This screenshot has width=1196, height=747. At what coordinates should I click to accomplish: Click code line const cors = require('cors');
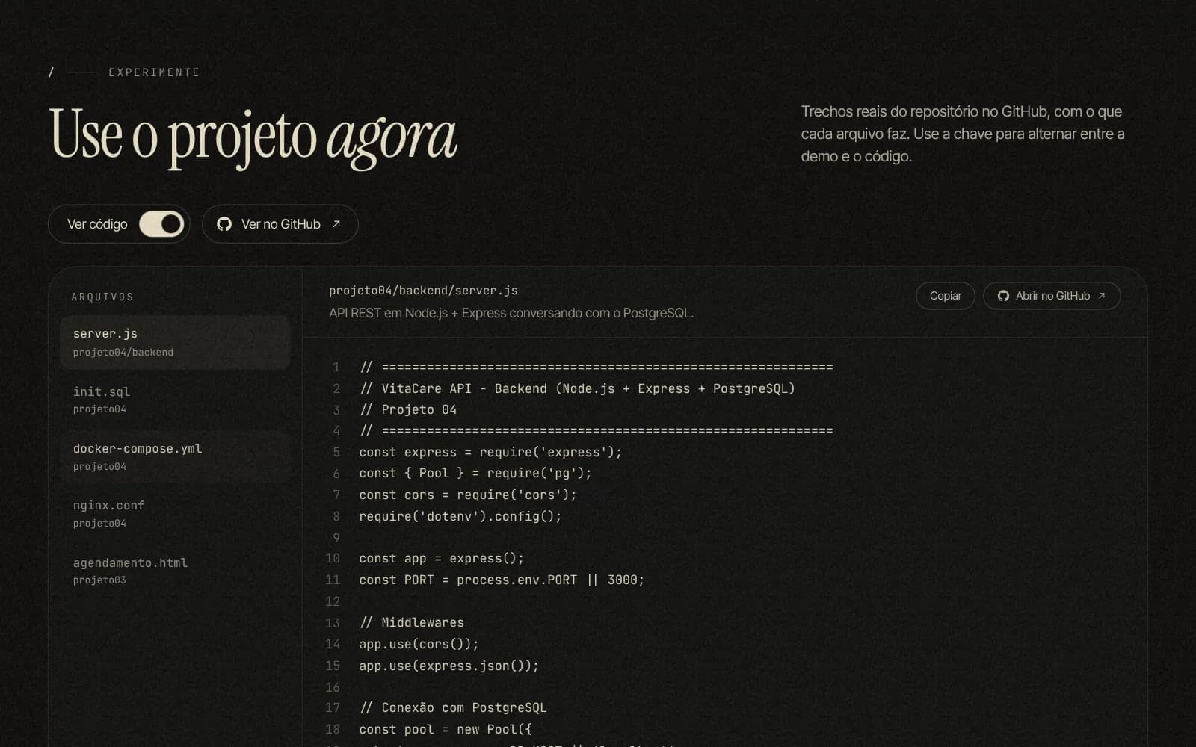coord(468,495)
